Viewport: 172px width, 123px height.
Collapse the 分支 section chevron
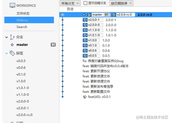(7, 37)
